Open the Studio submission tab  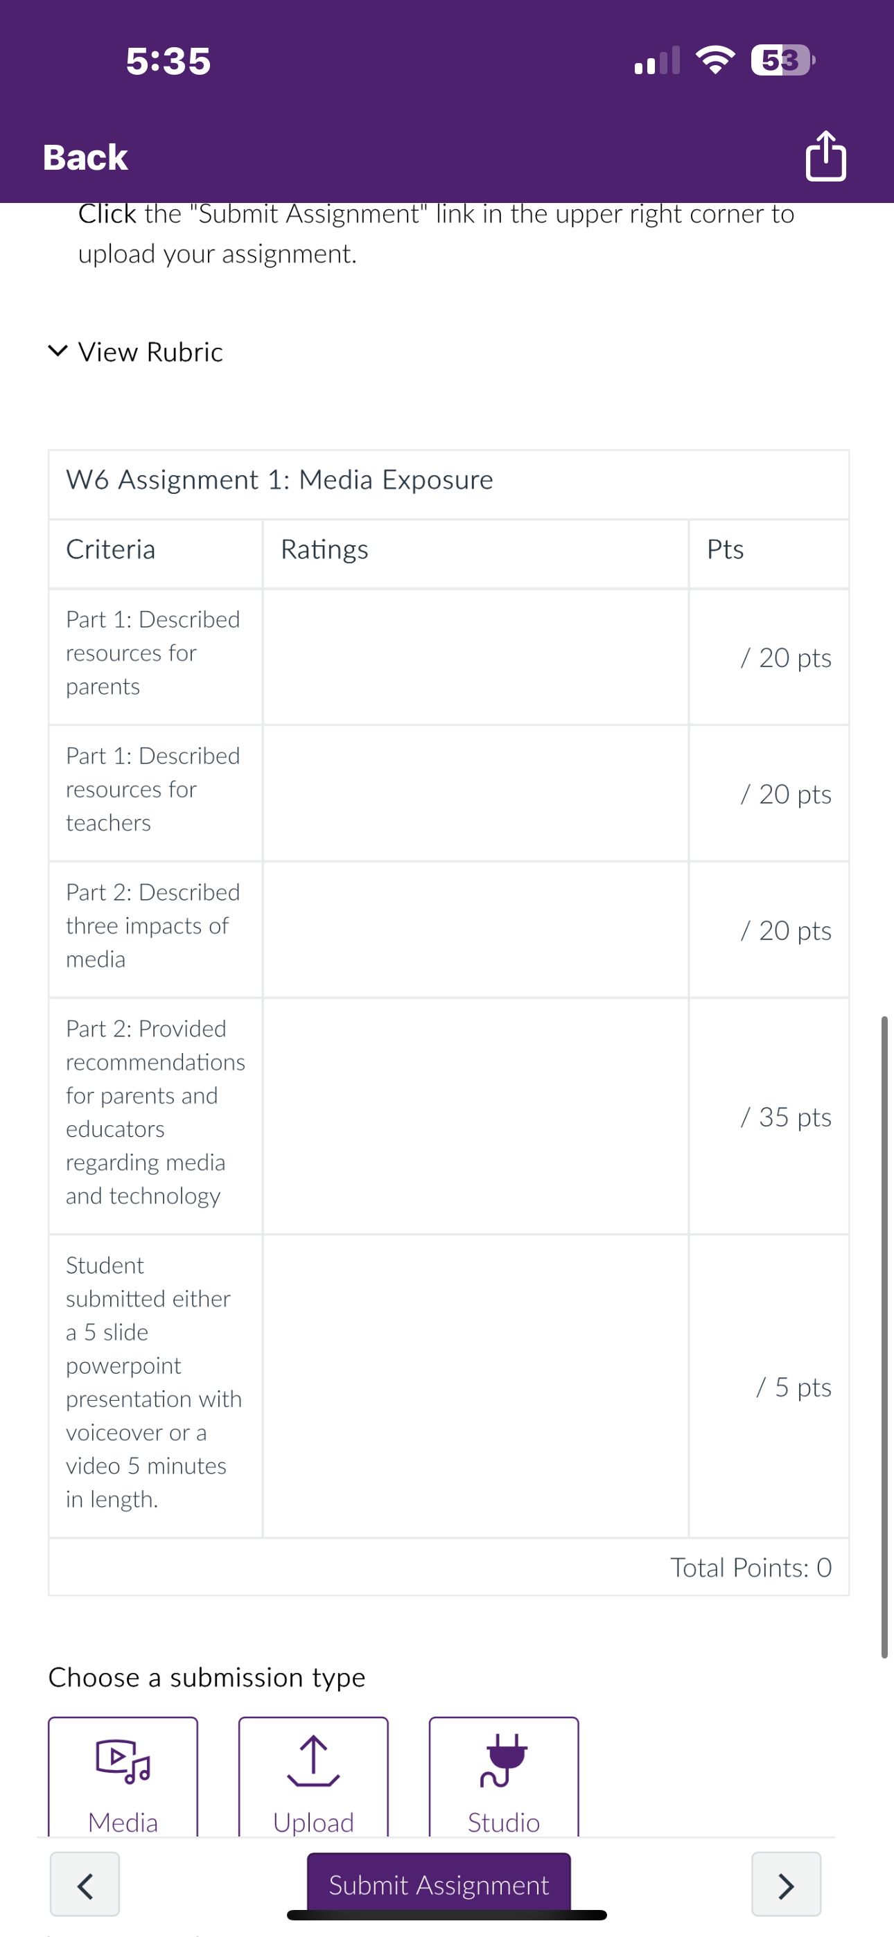click(x=503, y=1778)
